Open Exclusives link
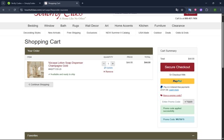Image resolution: width=224 pixels, height=140 pixels. [x=92, y=33]
